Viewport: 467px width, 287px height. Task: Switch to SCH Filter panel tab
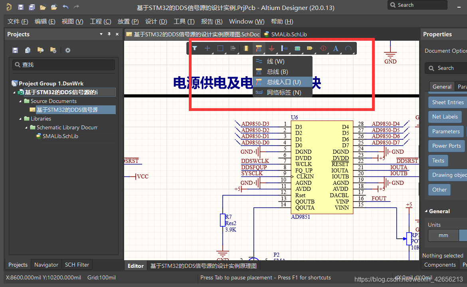[x=77, y=265]
